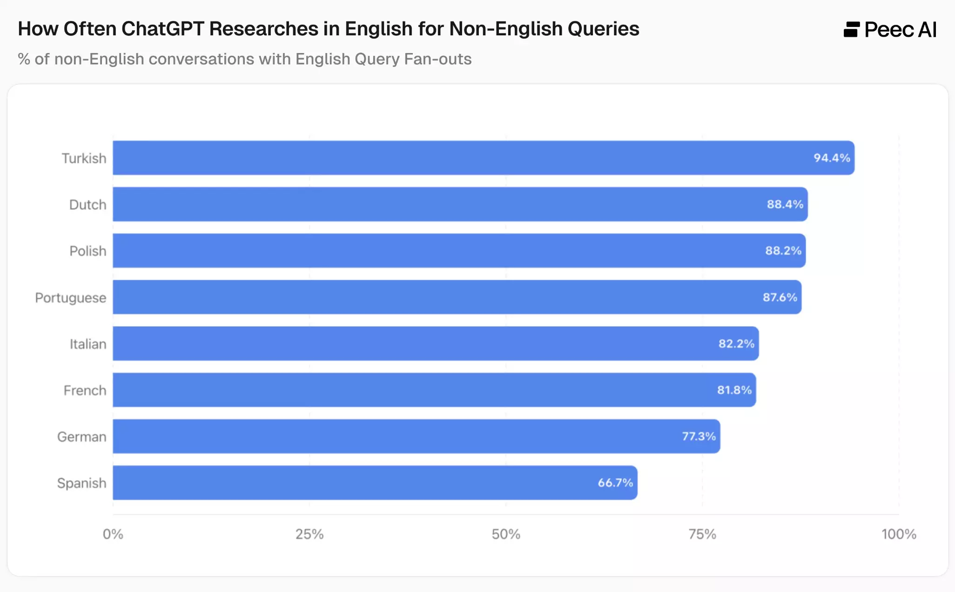Click the 50% x-axis tick label
Viewport: 955px width, 592px height.
[x=506, y=534]
